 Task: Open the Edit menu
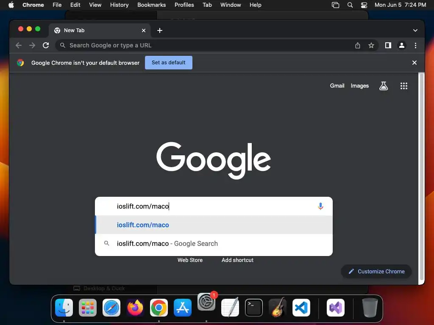click(75, 5)
